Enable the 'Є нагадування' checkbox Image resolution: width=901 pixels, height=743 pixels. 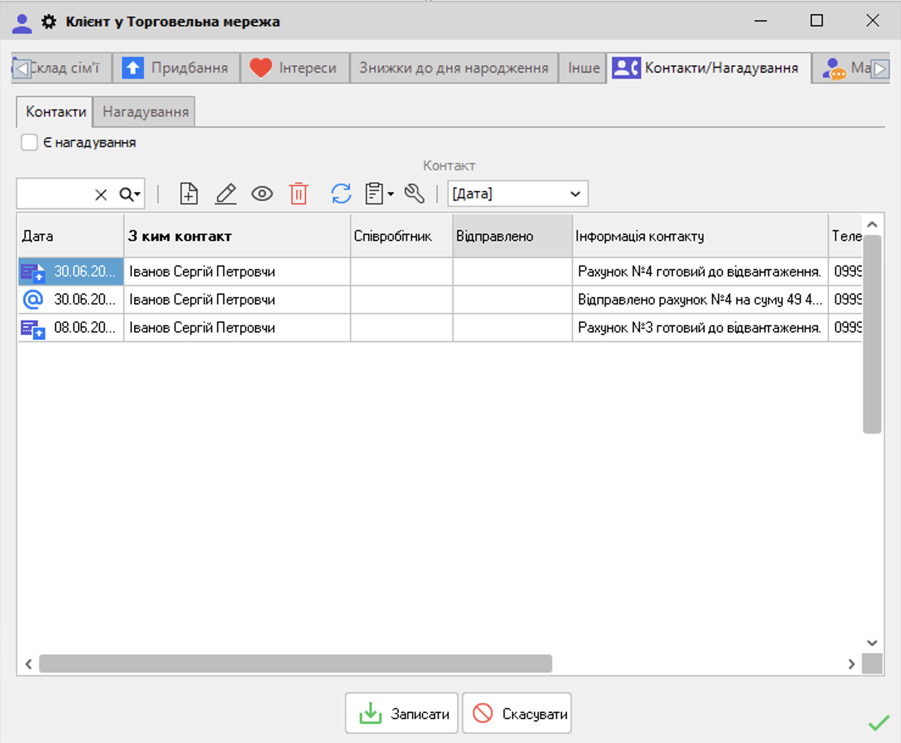point(29,143)
